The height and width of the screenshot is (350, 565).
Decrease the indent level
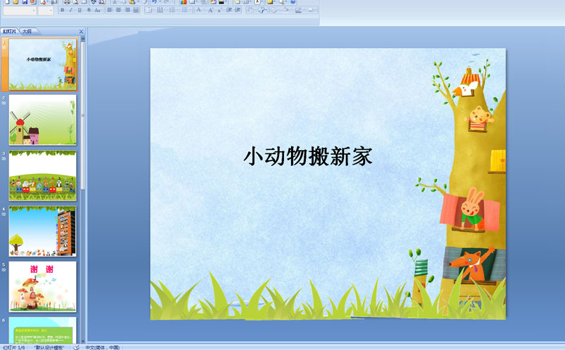pyautogui.click(x=229, y=10)
